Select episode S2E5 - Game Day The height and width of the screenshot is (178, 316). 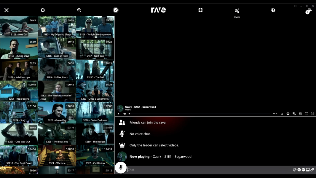point(57,113)
